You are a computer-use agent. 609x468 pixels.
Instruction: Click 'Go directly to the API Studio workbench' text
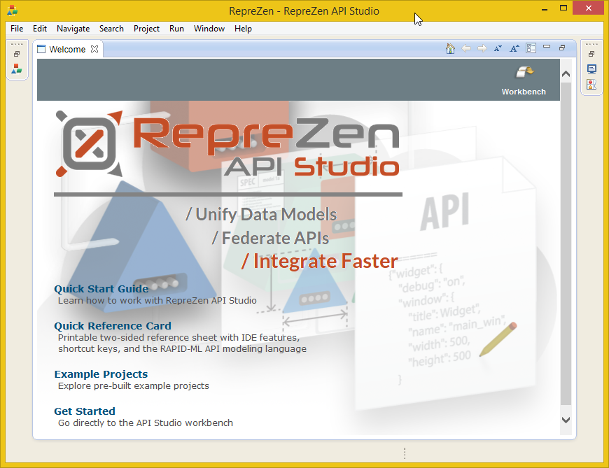[146, 423]
